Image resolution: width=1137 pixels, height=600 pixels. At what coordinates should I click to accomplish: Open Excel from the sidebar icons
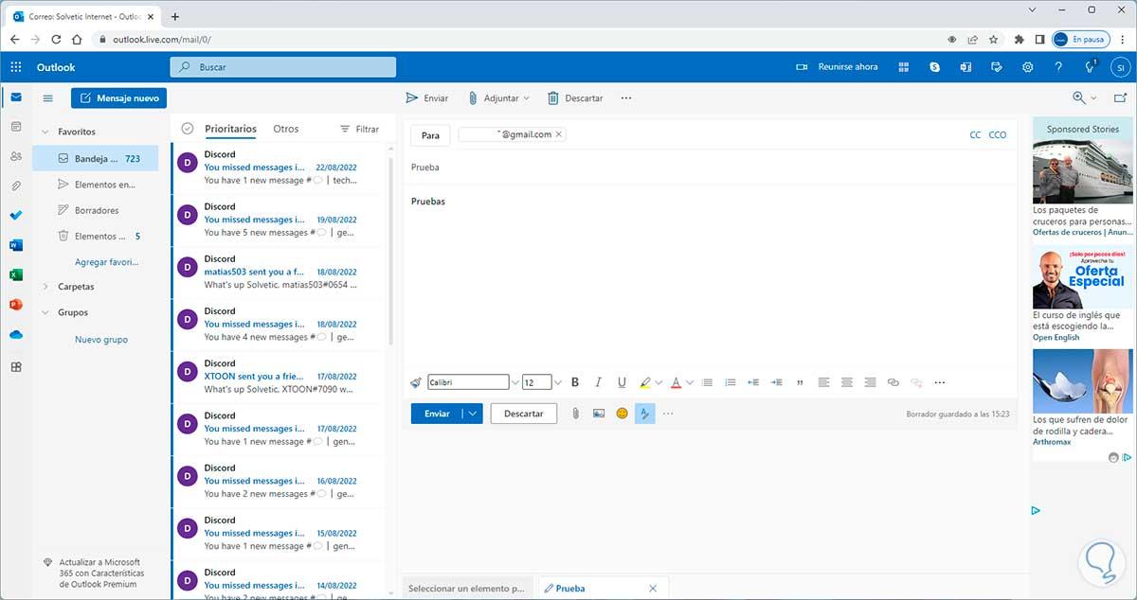(x=15, y=274)
